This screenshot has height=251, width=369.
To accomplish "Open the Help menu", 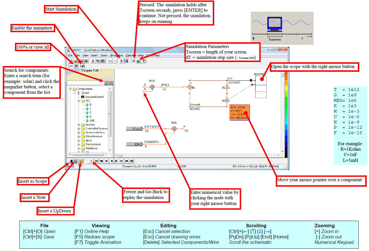I will point(141,55).
